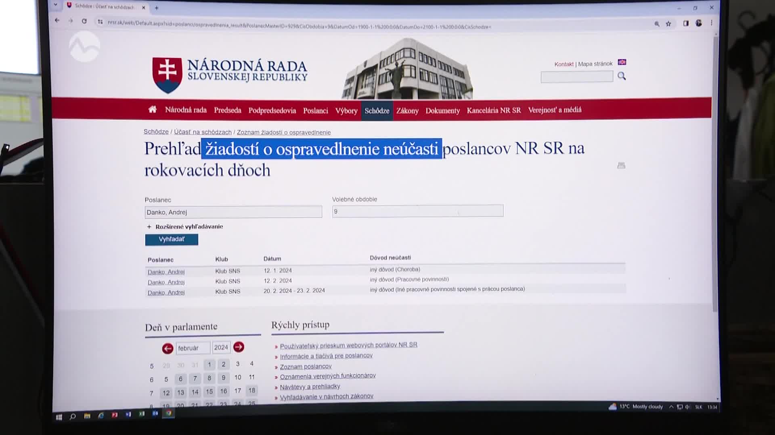Open the Windows Start menu
Image resolution: width=775 pixels, height=435 pixels.
[x=59, y=417]
